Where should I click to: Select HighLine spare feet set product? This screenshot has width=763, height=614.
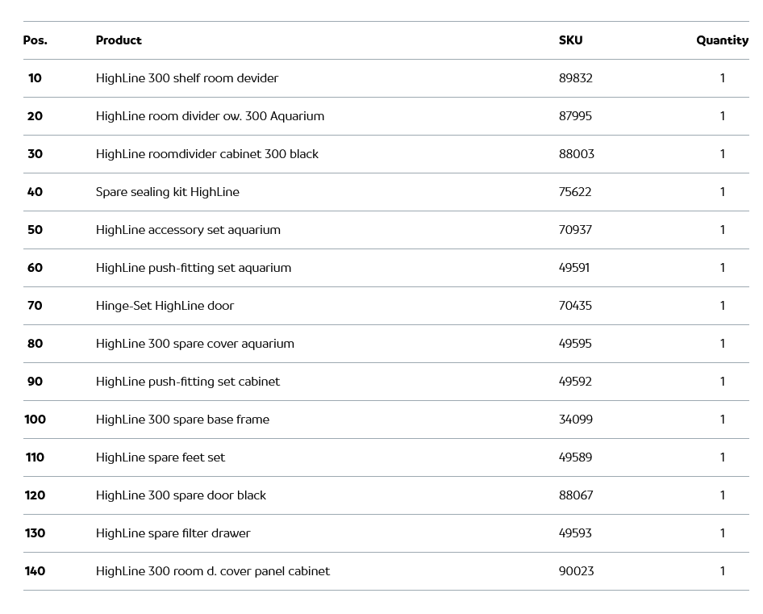(161, 457)
